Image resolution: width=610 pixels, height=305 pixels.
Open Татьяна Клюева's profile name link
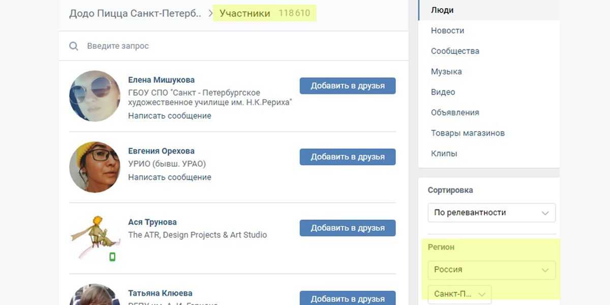click(160, 293)
